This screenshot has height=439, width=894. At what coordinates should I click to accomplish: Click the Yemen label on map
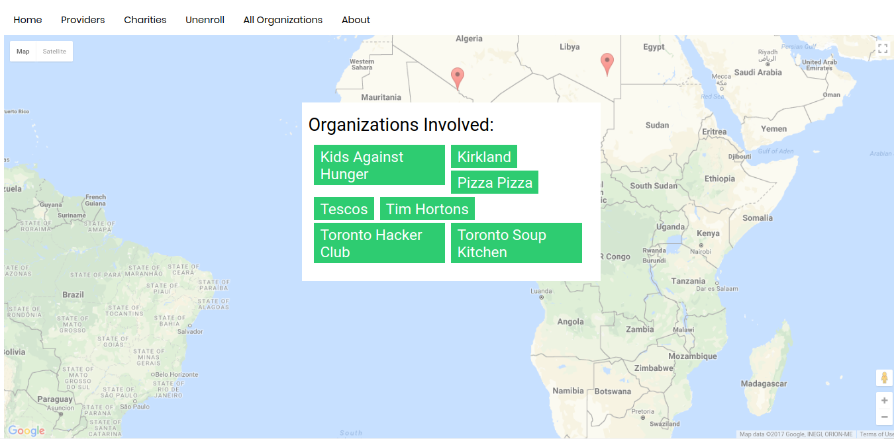pos(774,129)
